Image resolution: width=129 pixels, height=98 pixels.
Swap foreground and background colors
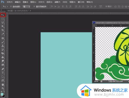point(4,91)
